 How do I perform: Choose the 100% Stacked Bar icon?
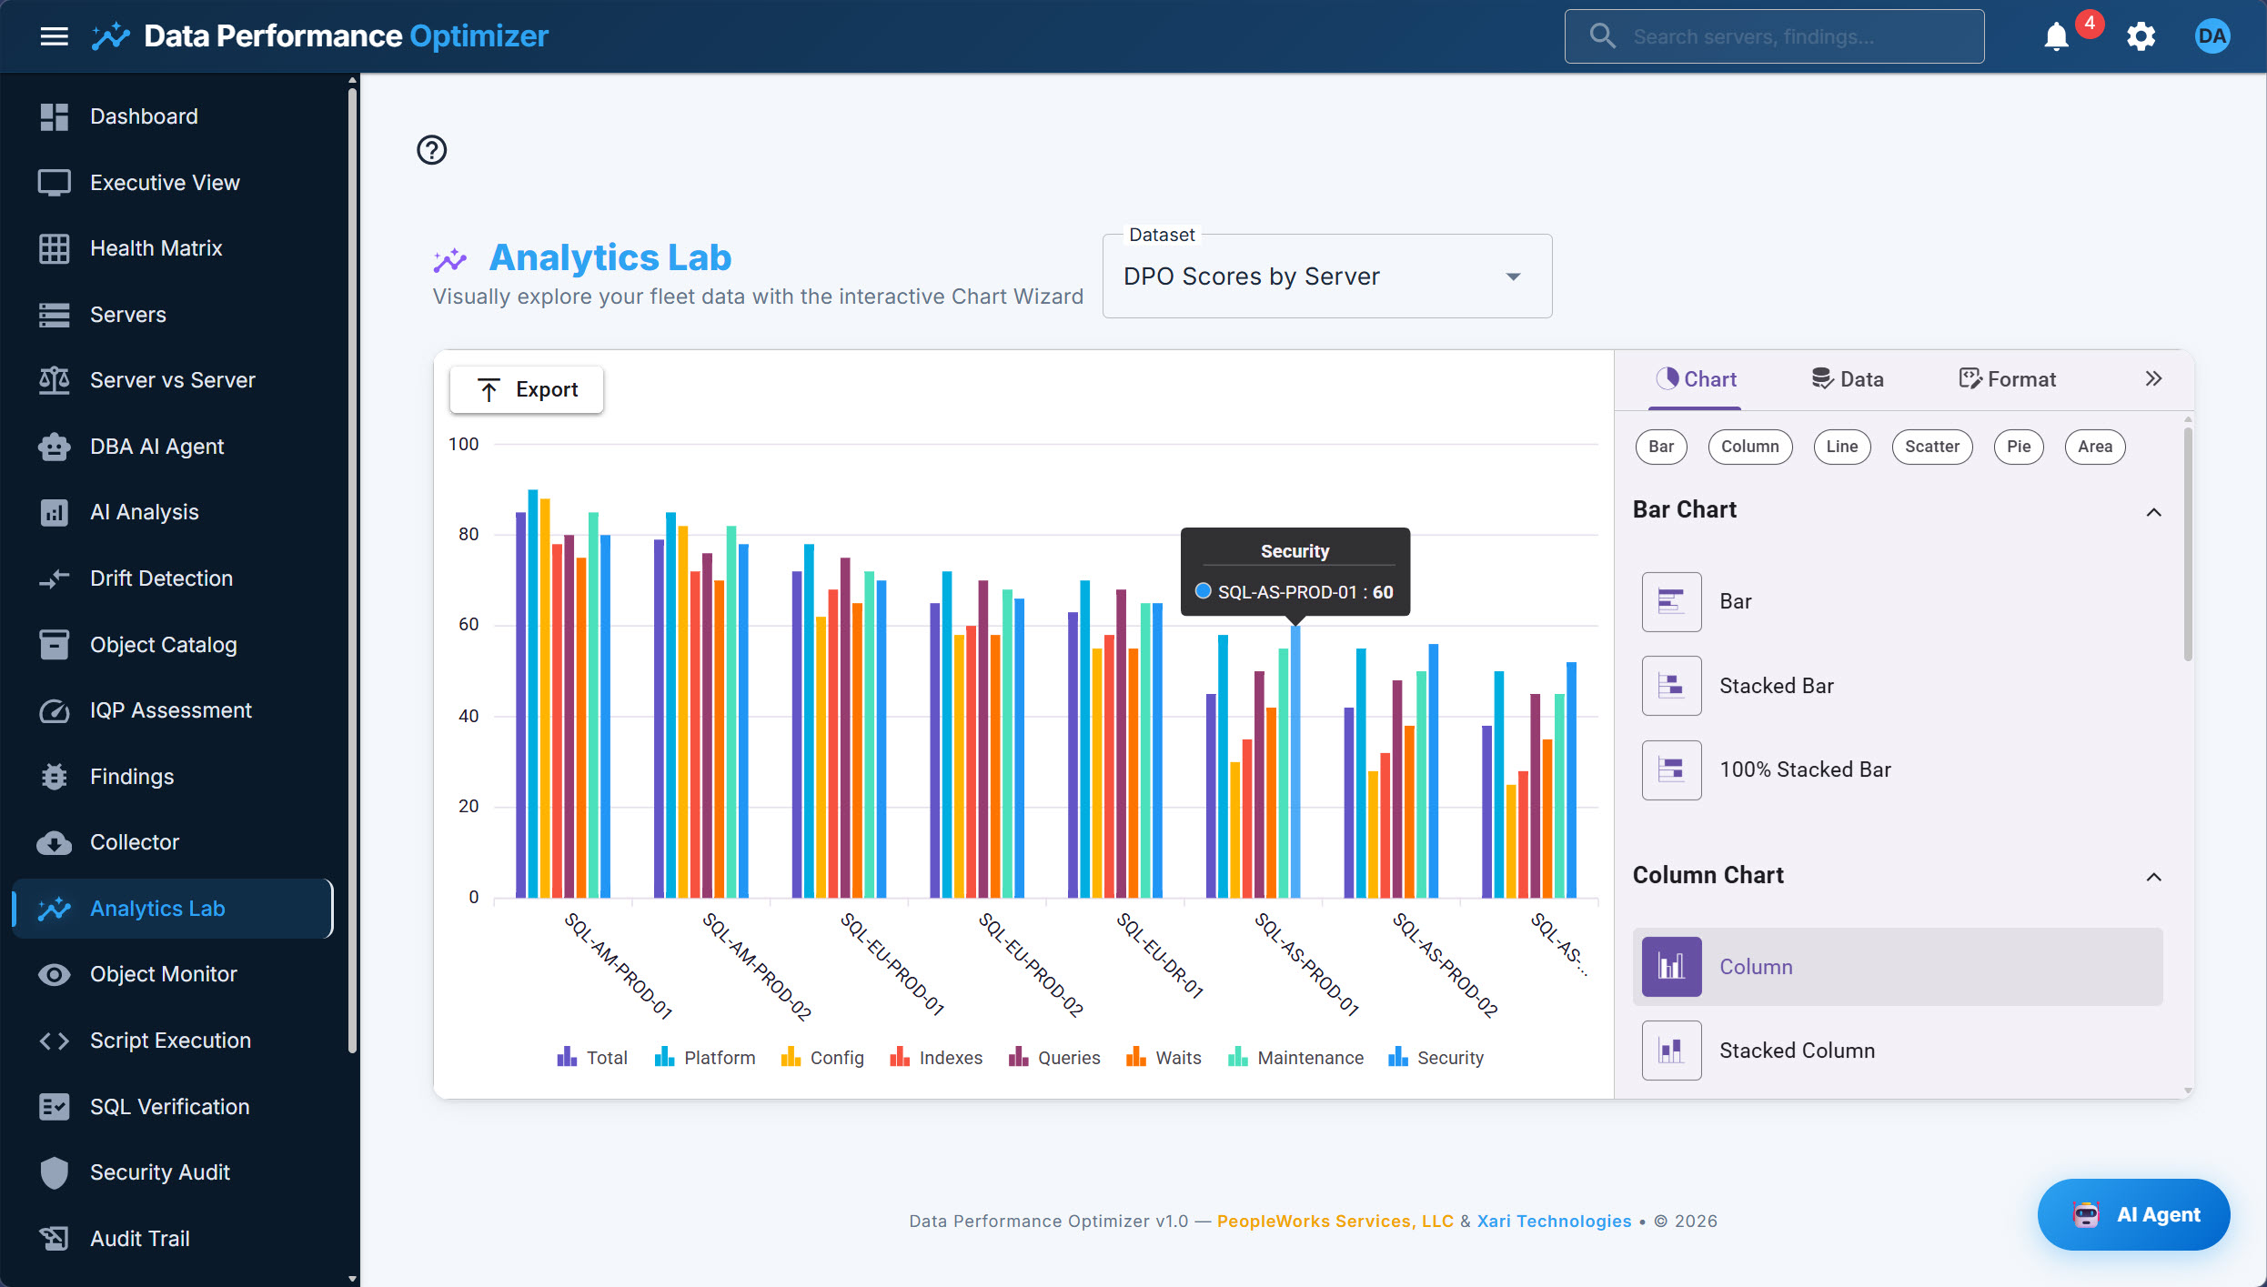(x=1671, y=769)
